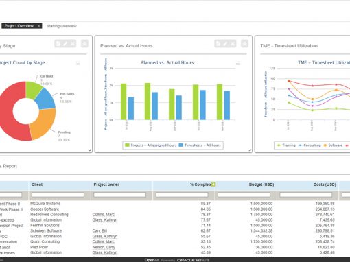The image size is (350, 262).
Task: Click the Oracle NetSuite logo in the footer
Action: pyautogui.click(x=193, y=260)
